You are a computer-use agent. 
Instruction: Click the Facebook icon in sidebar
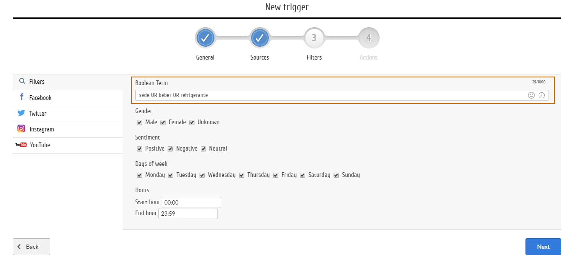22,97
